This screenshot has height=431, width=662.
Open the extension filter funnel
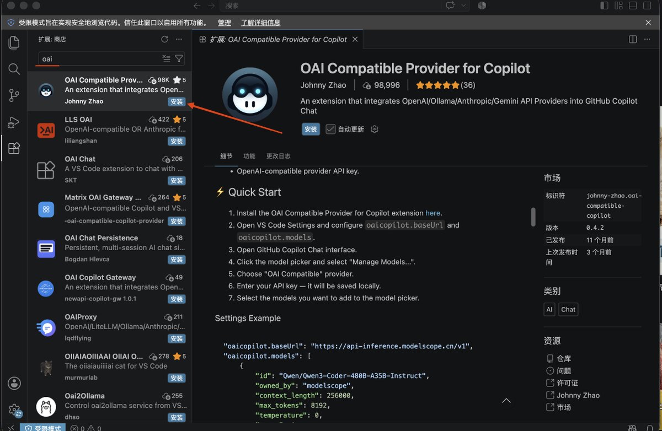(179, 58)
